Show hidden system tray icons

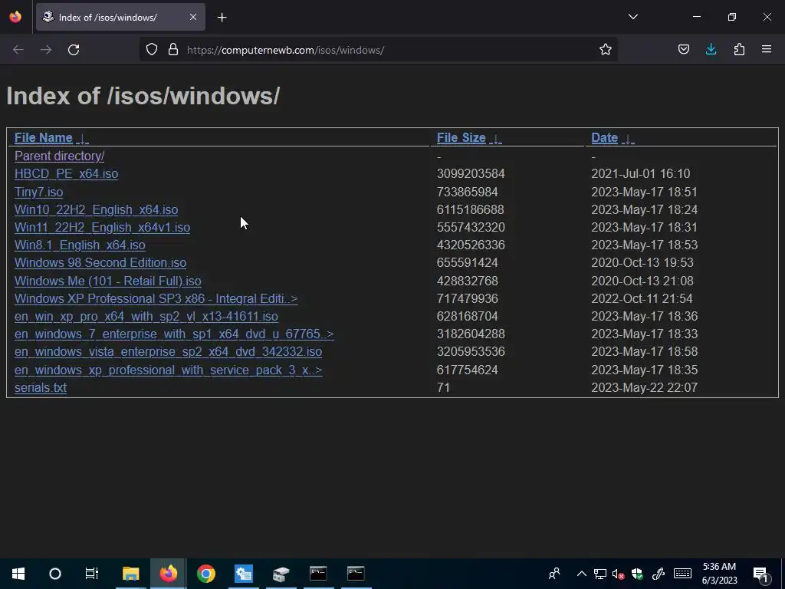(581, 574)
